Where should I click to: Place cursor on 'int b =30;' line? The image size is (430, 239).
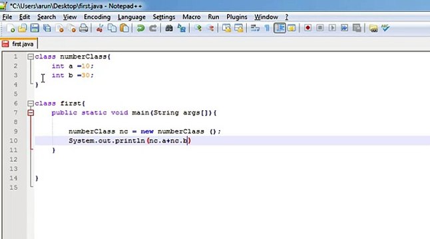pos(73,75)
